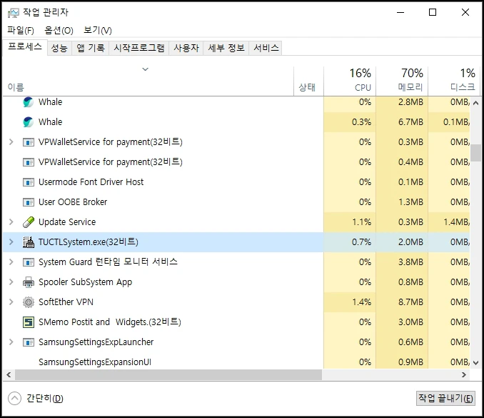Screen dimensions: 484x418
Task: Click icon of VPWalletService row using 0.4MB
Action: coord(29,162)
